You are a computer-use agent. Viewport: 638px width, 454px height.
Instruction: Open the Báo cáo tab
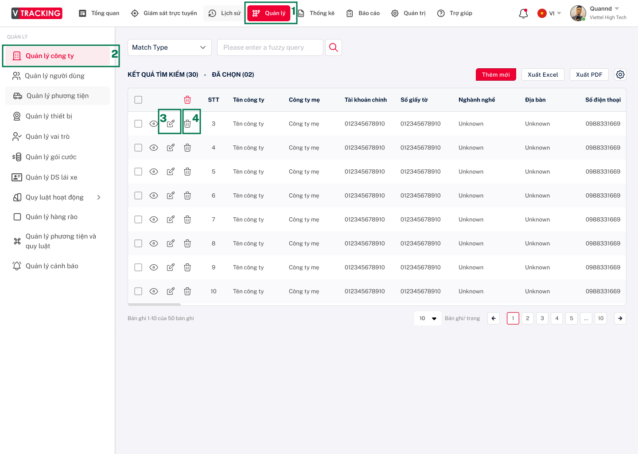(363, 13)
